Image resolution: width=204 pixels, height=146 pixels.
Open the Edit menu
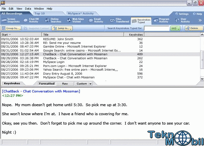coord(11,9)
